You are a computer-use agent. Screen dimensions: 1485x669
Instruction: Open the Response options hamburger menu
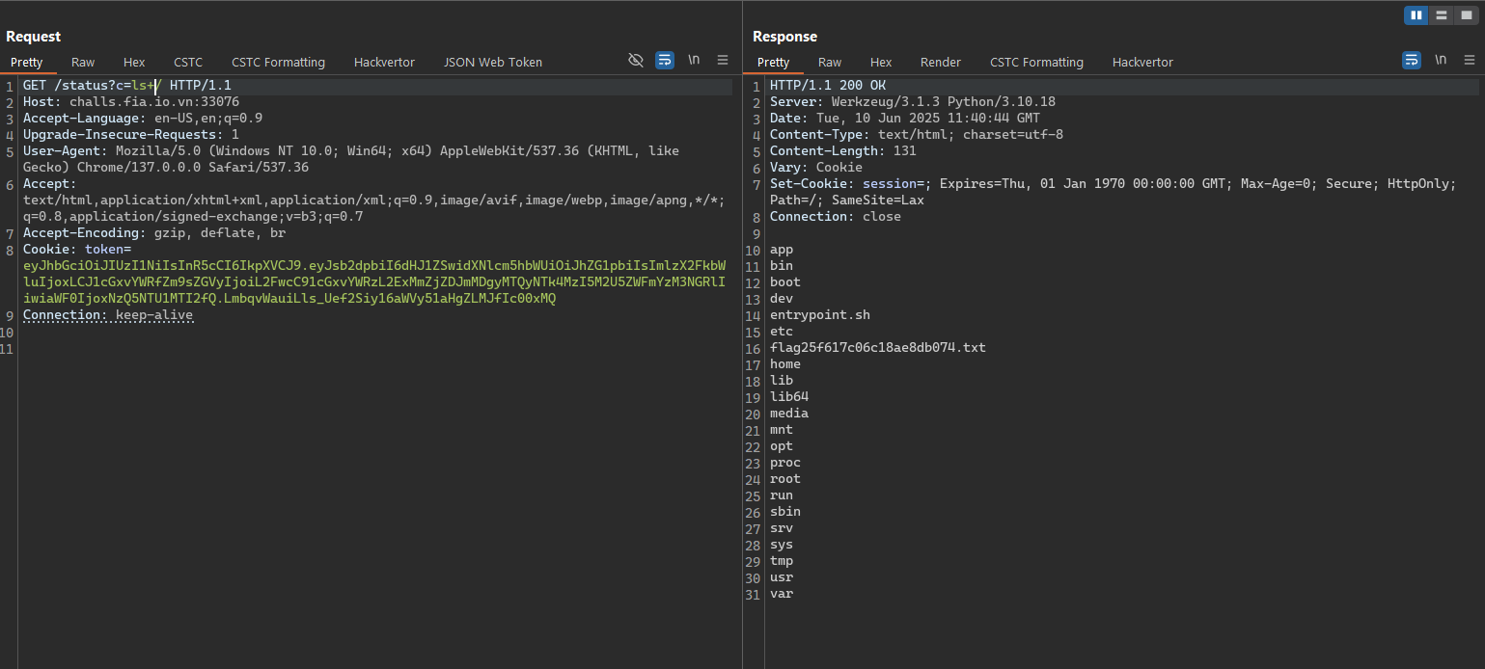[1470, 60]
